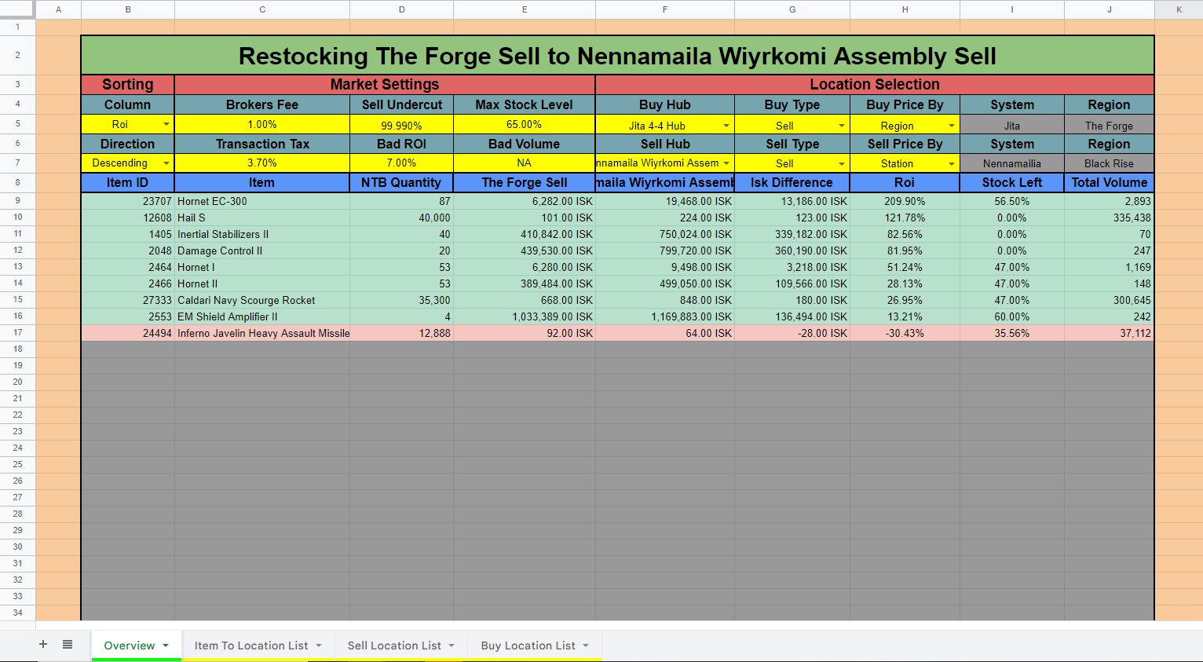Click the Hail S item cell
1203x662 pixels.
[261, 218]
